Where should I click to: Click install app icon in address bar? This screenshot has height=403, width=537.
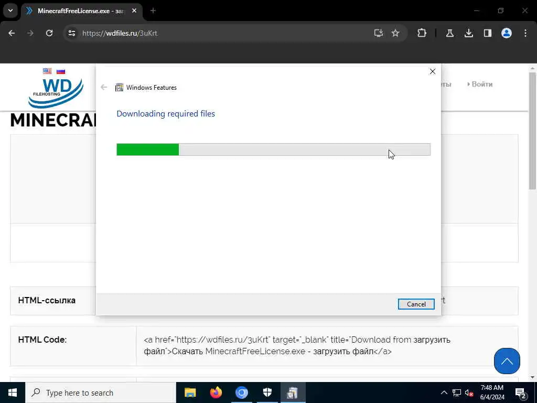(x=379, y=33)
